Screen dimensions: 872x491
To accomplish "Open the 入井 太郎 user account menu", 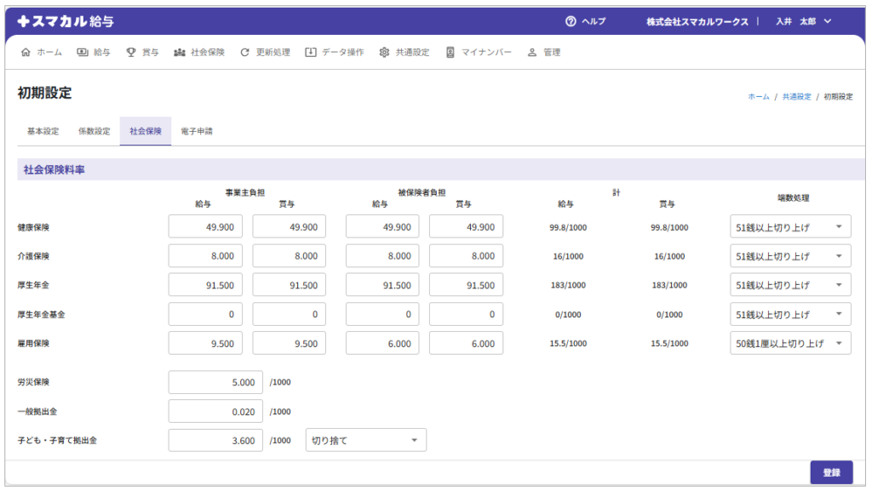I will point(803,21).
